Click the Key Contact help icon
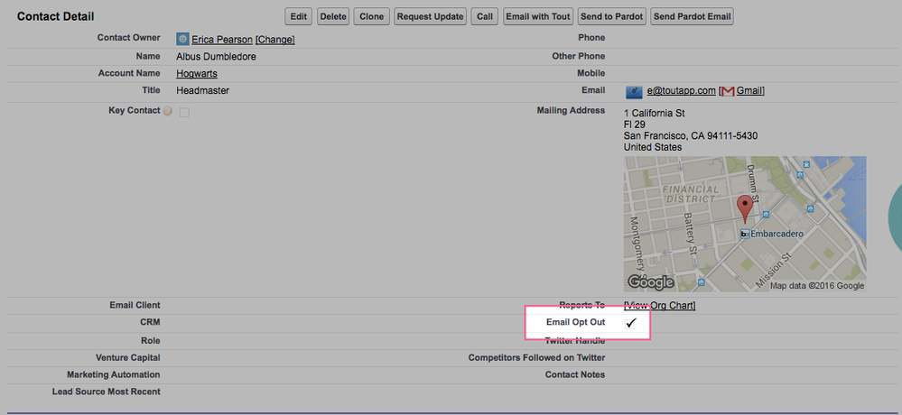 point(167,111)
